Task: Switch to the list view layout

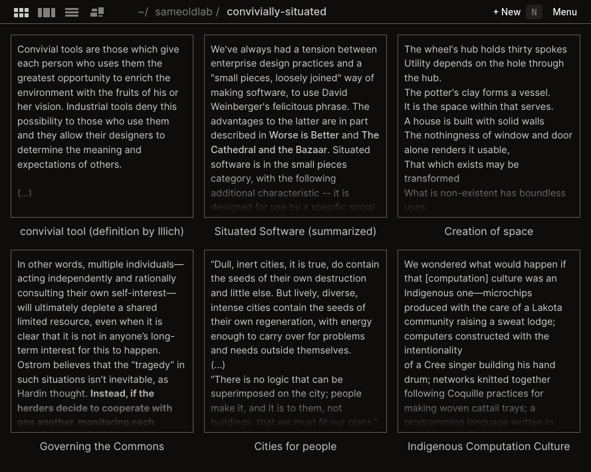Action: pyautogui.click(x=72, y=12)
